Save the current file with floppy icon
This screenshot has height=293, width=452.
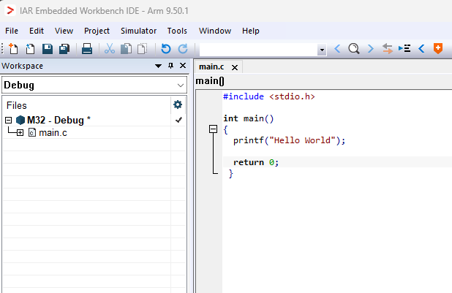point(48,49)
